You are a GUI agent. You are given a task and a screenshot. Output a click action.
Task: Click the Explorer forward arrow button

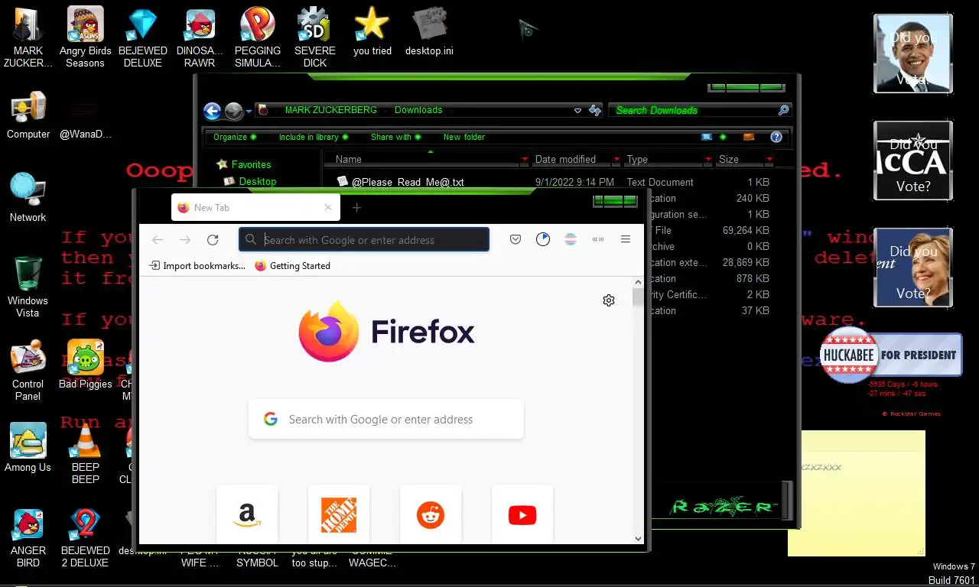(x=233, y=111)
